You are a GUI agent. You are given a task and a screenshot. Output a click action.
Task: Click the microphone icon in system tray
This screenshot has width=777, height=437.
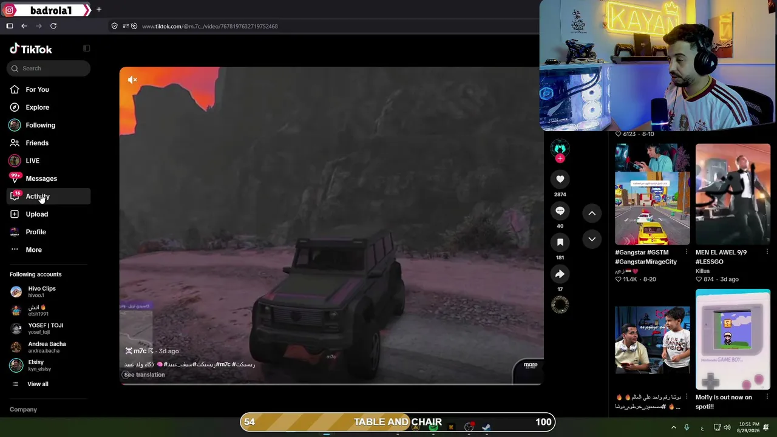(687, 427)
